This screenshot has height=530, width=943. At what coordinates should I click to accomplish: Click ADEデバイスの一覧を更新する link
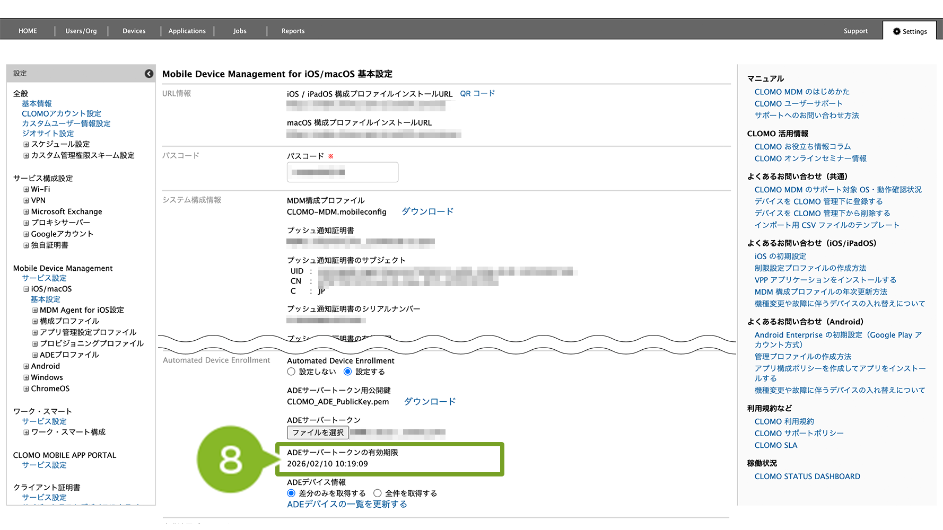347,504
